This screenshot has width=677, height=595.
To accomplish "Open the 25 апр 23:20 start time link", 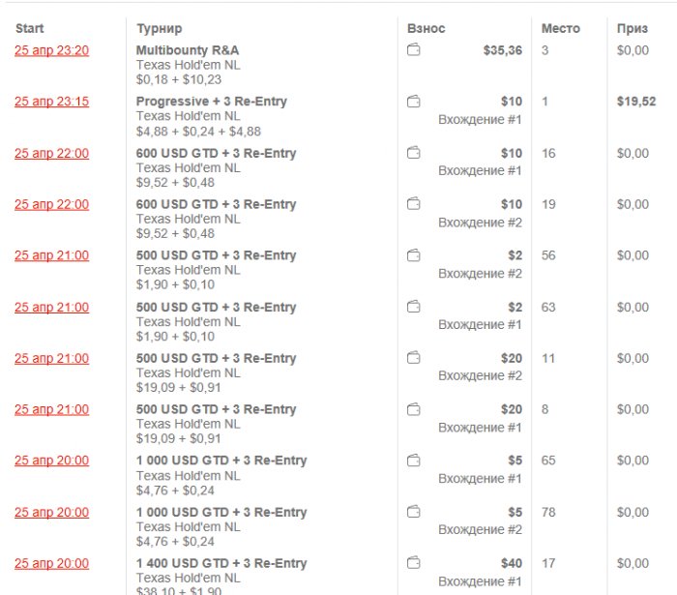I will point(51,50).
